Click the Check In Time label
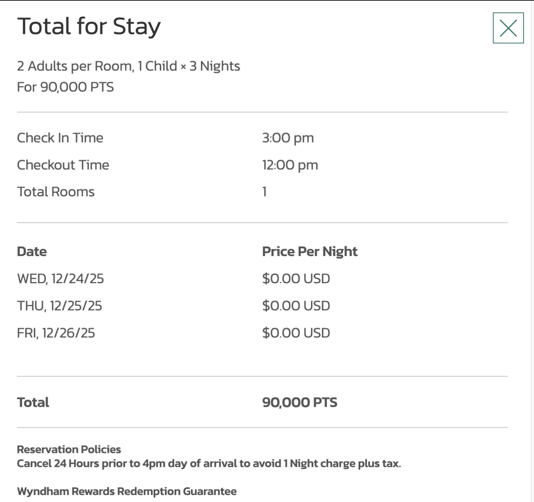Image resolution: width=534 pixels, height=502 pixels. tap(60, 138)
